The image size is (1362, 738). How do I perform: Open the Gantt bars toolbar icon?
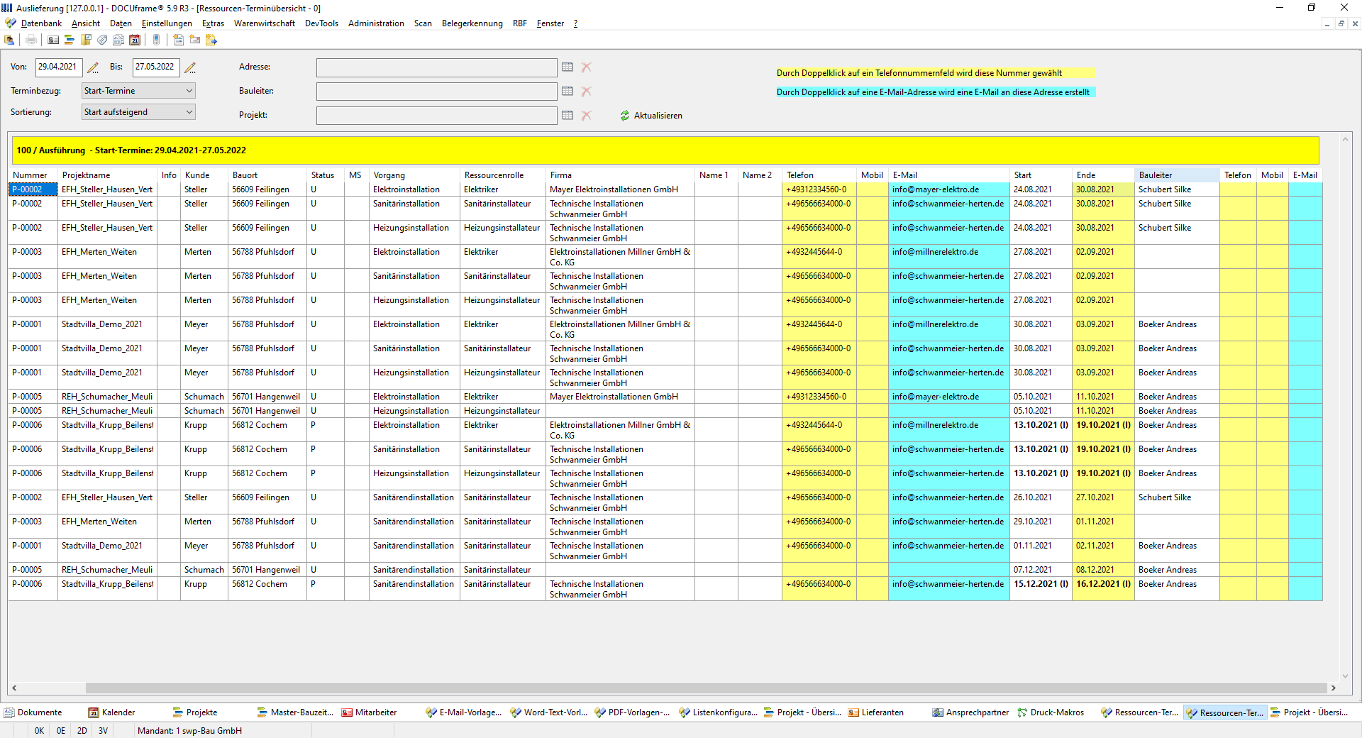[70, 40]
